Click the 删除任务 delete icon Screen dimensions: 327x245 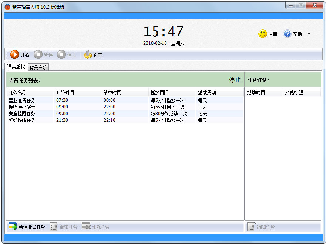tap(86, 226)
